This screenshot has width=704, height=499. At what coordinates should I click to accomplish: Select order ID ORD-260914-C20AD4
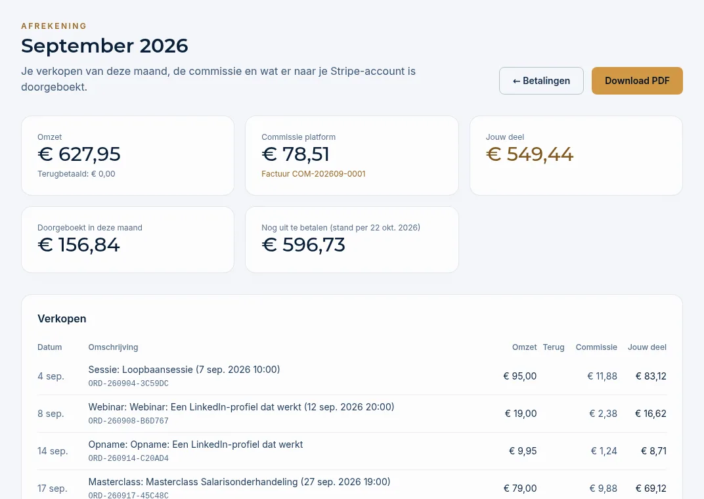129,458
